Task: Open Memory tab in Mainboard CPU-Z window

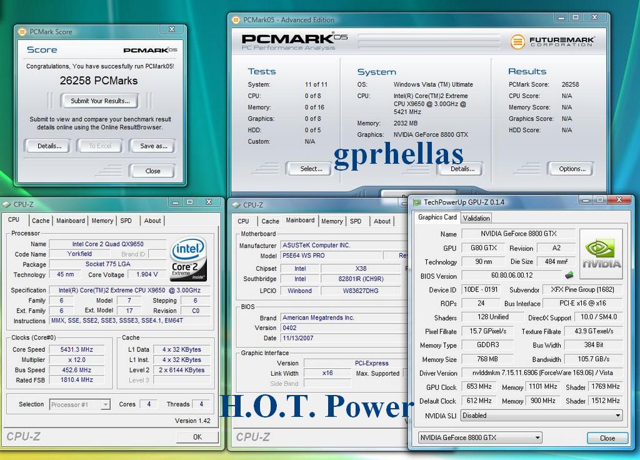Action: [x=332, y=221]
